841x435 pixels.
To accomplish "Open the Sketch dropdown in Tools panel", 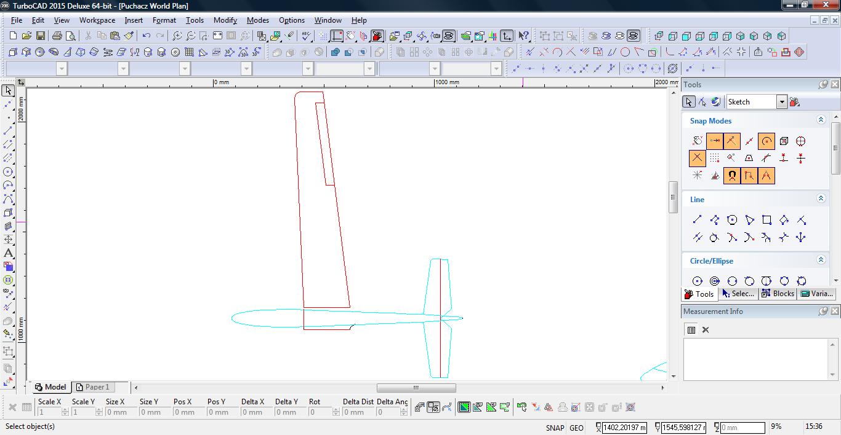I will click(x=781, y=102).
